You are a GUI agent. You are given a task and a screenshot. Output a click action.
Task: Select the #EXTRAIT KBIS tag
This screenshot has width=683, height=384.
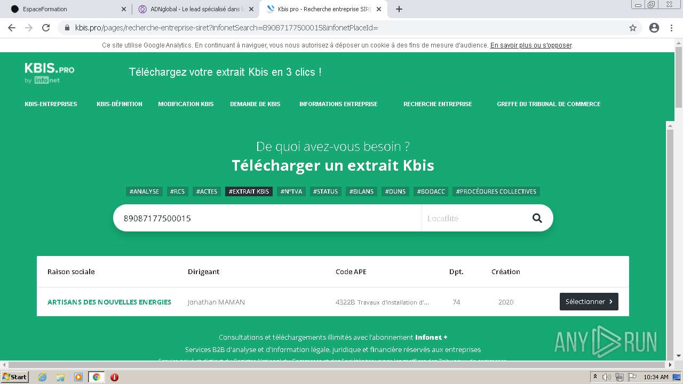click(249, 191)
